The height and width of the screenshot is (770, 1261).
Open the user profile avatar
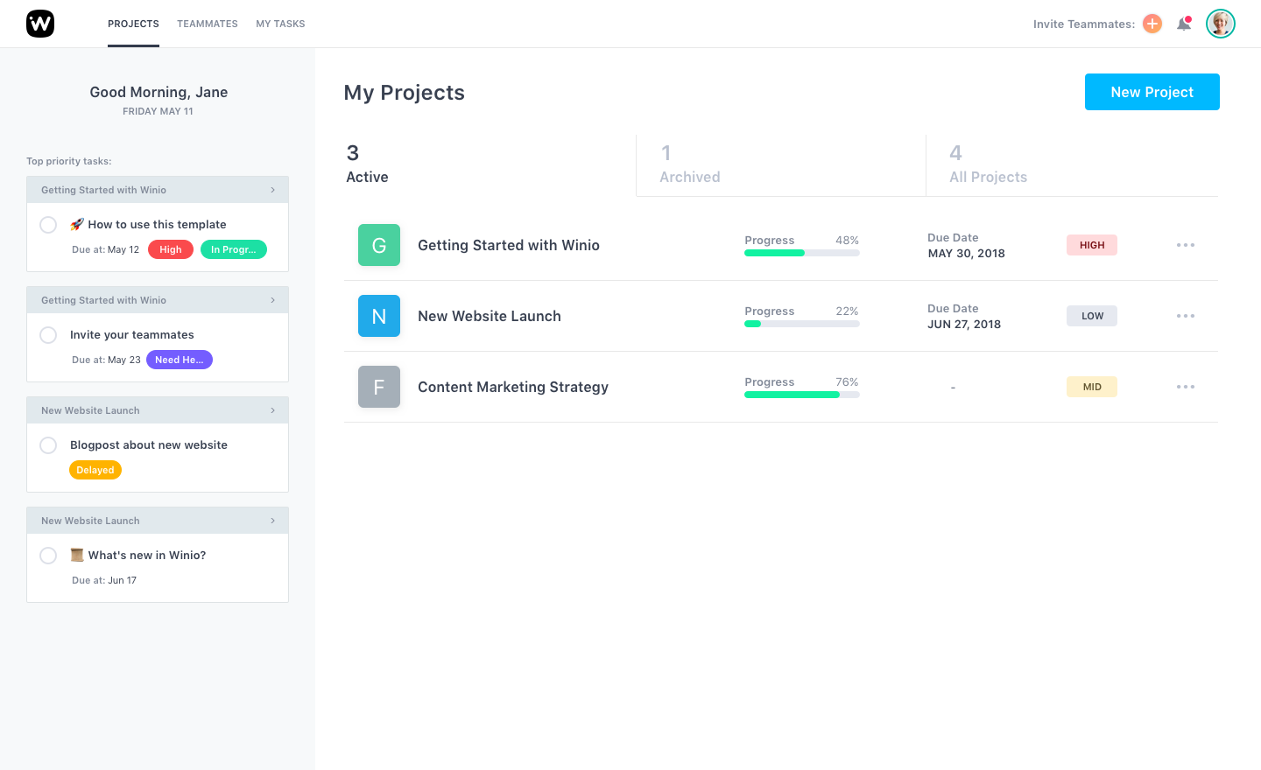pos(1220,24)
